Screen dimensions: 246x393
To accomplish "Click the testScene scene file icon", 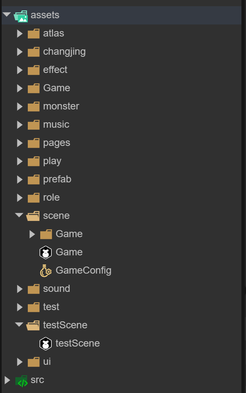I will point(46,343).
